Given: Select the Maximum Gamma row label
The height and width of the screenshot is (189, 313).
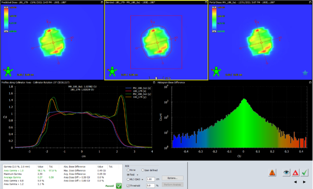Looking at the screenshot, I should [13, 174].
